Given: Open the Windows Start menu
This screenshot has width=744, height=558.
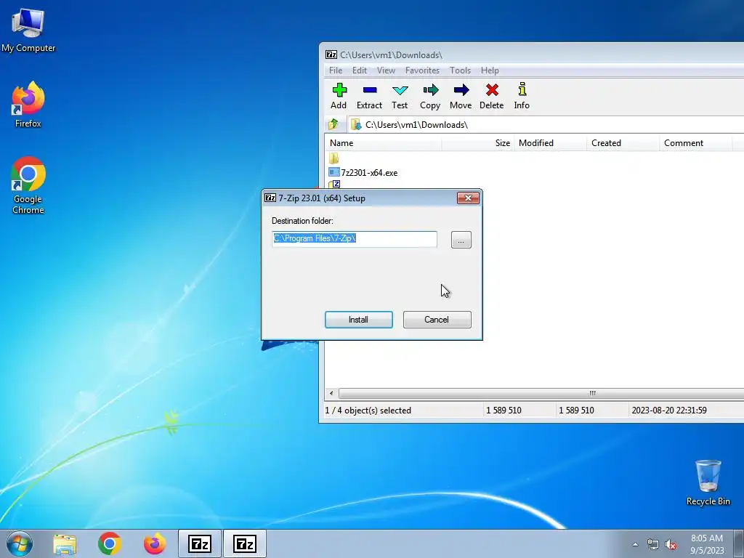Looking at the screenshot, I should 20,543.
